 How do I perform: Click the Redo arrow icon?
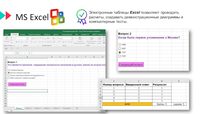[18, 48]
